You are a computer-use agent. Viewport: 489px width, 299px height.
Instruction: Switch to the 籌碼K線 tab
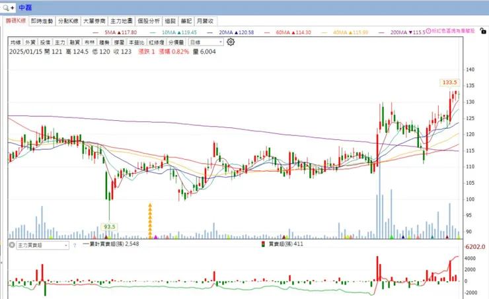[x=16, y=21]
